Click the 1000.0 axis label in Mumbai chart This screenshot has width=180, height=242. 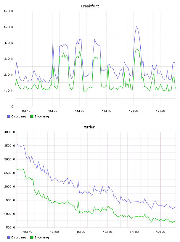pyautogui.click(x=10, y=214)
